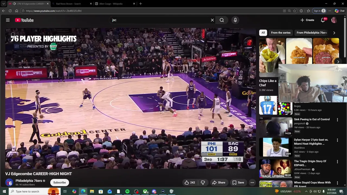Open browser extensions puzzle icon
347x195 pixels.
(301, 11)
